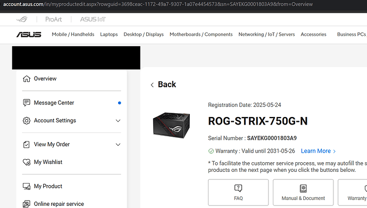Click the My Wishlist heart icon
Viewport: 367px width, 208px height.
27,162
